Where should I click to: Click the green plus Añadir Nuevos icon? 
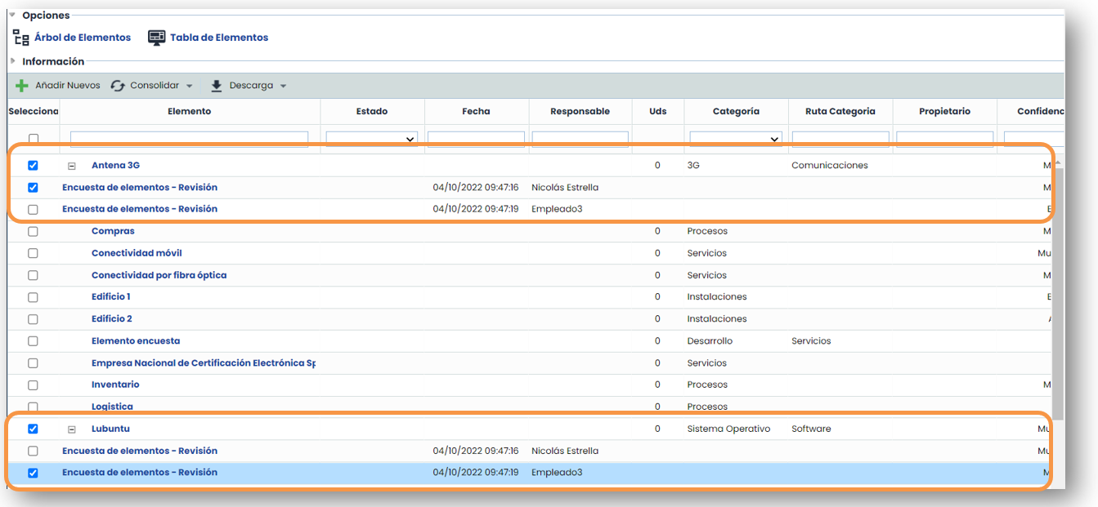pos(22,86)
